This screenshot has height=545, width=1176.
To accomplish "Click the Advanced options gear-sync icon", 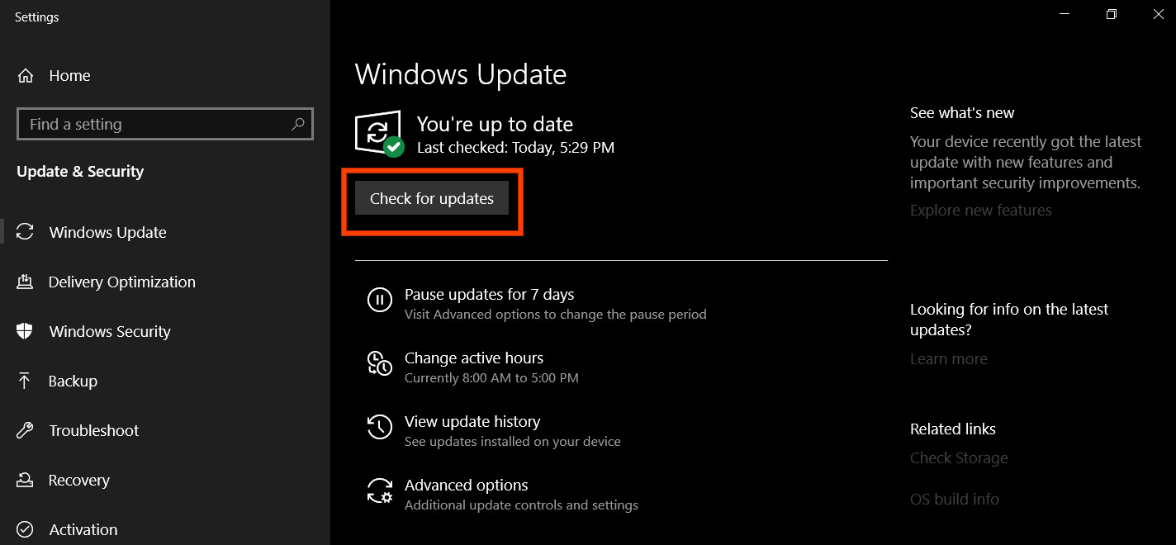I will tap(379, 490).
